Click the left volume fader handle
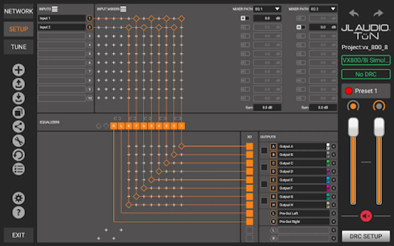This screenshot has width=394, height=246. pyautogui.click(x=353, y=127)
